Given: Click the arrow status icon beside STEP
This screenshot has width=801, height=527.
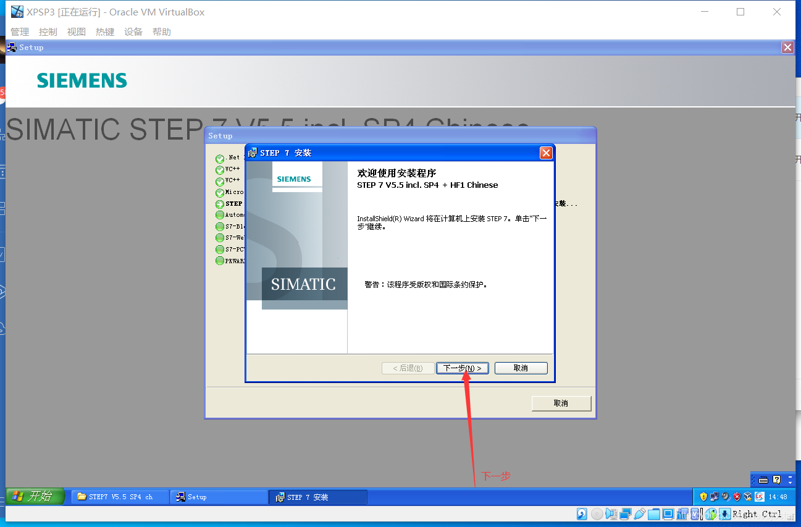Looking at the screenshot, I should [x=220, y=204].
